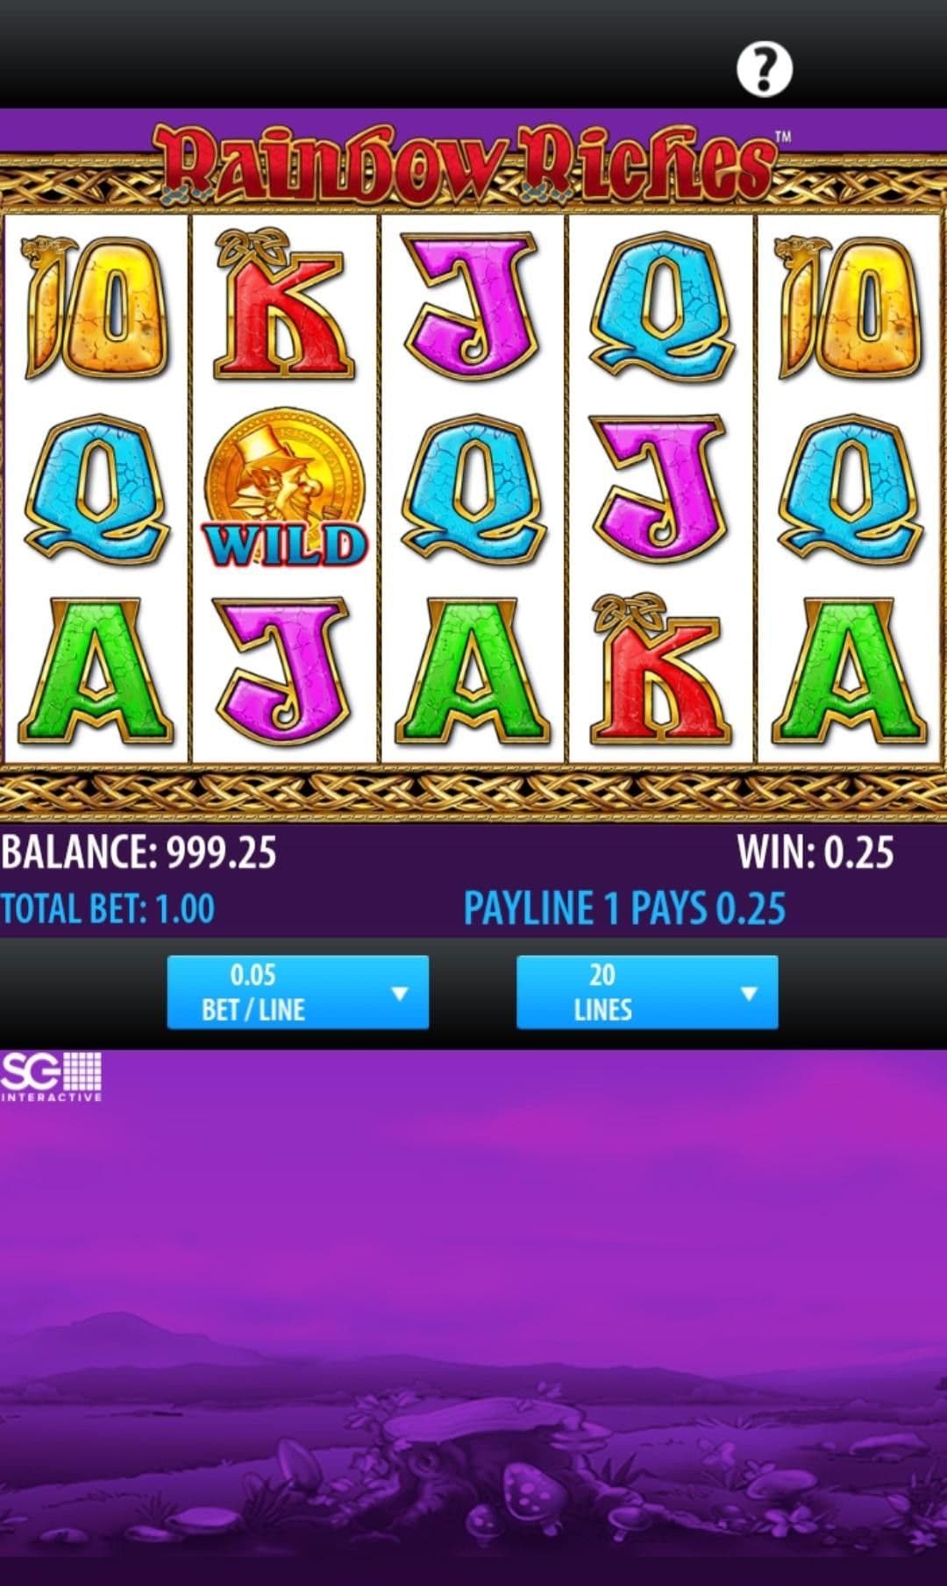947x1586 pixels.
Task: Click the green A symbol on fifth reel
Action: coord(849,671)
